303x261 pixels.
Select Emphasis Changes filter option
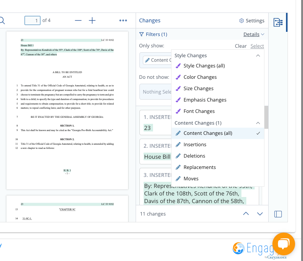tap(218, 100)
